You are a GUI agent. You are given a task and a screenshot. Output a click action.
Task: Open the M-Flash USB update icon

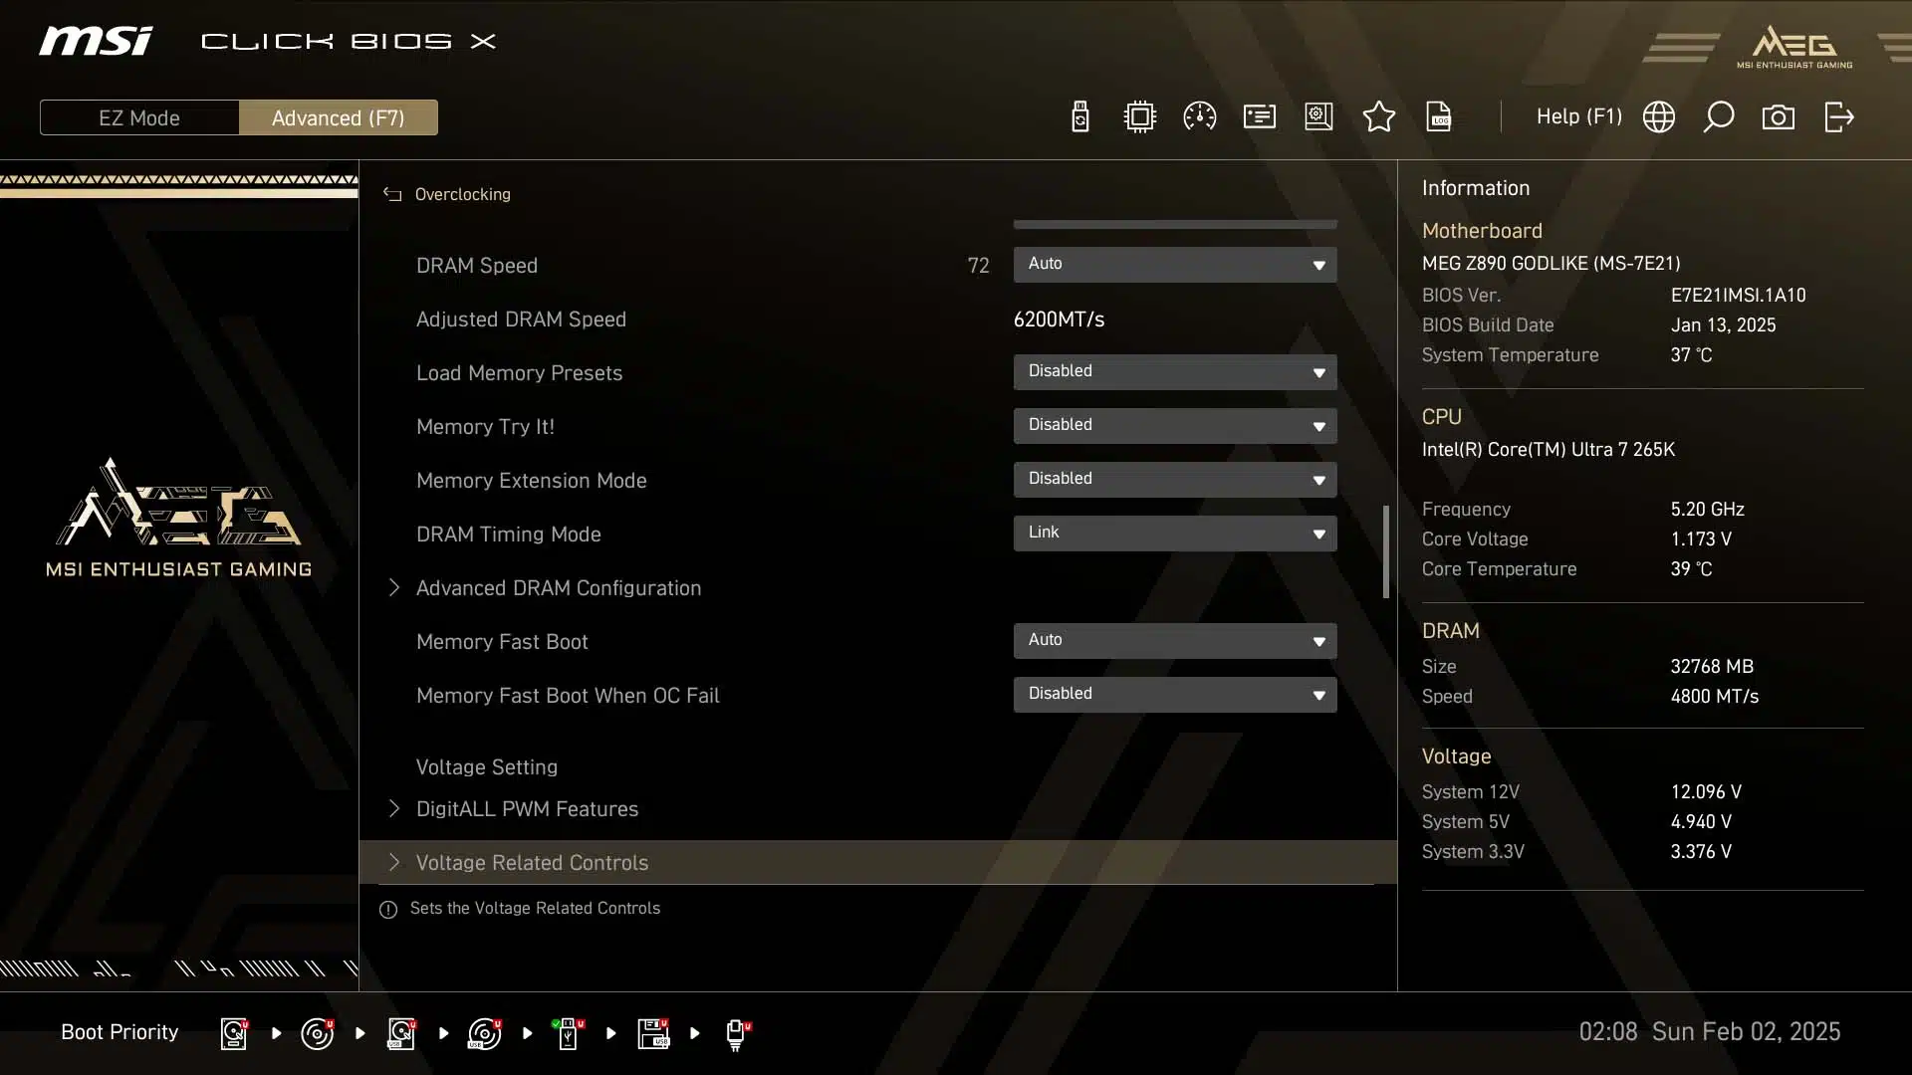point(1079,117)
